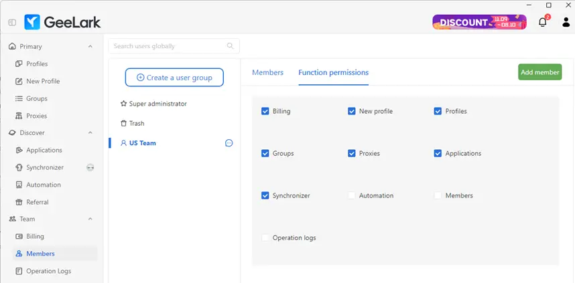Collapse the Discover section chevron
This screenshot has height=283, width=575.
pyautogui.click(x=90, y=132)
